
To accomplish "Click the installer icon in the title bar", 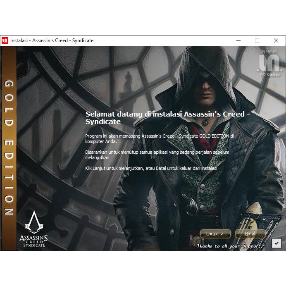I will 5,41.
